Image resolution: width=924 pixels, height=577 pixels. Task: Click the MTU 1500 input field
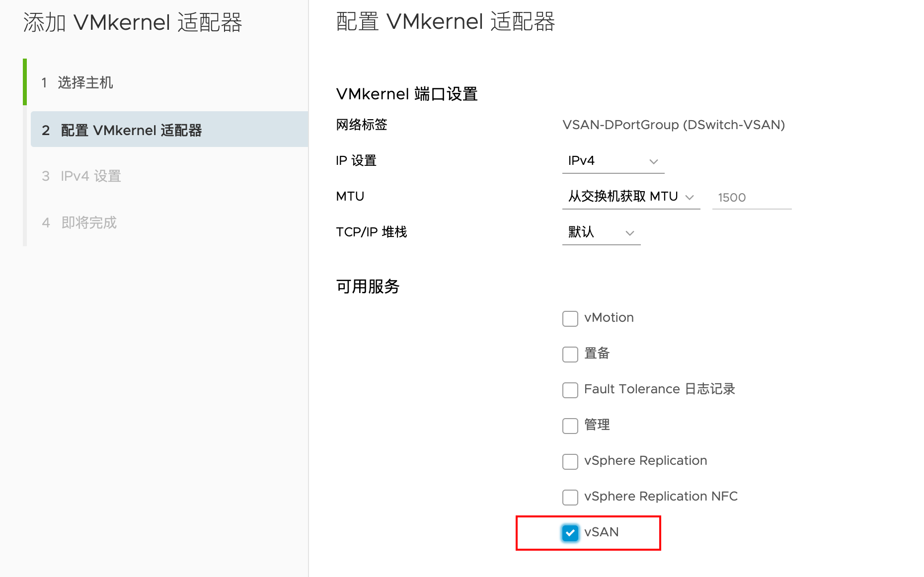tap(751, 198)
